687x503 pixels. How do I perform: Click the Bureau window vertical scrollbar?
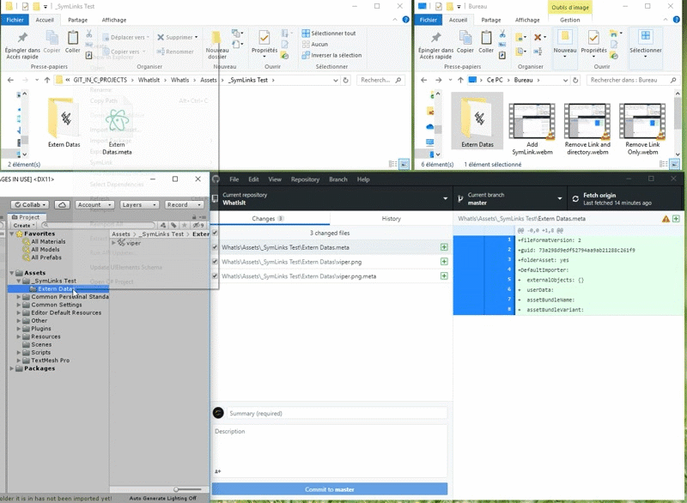coord(678,123)
